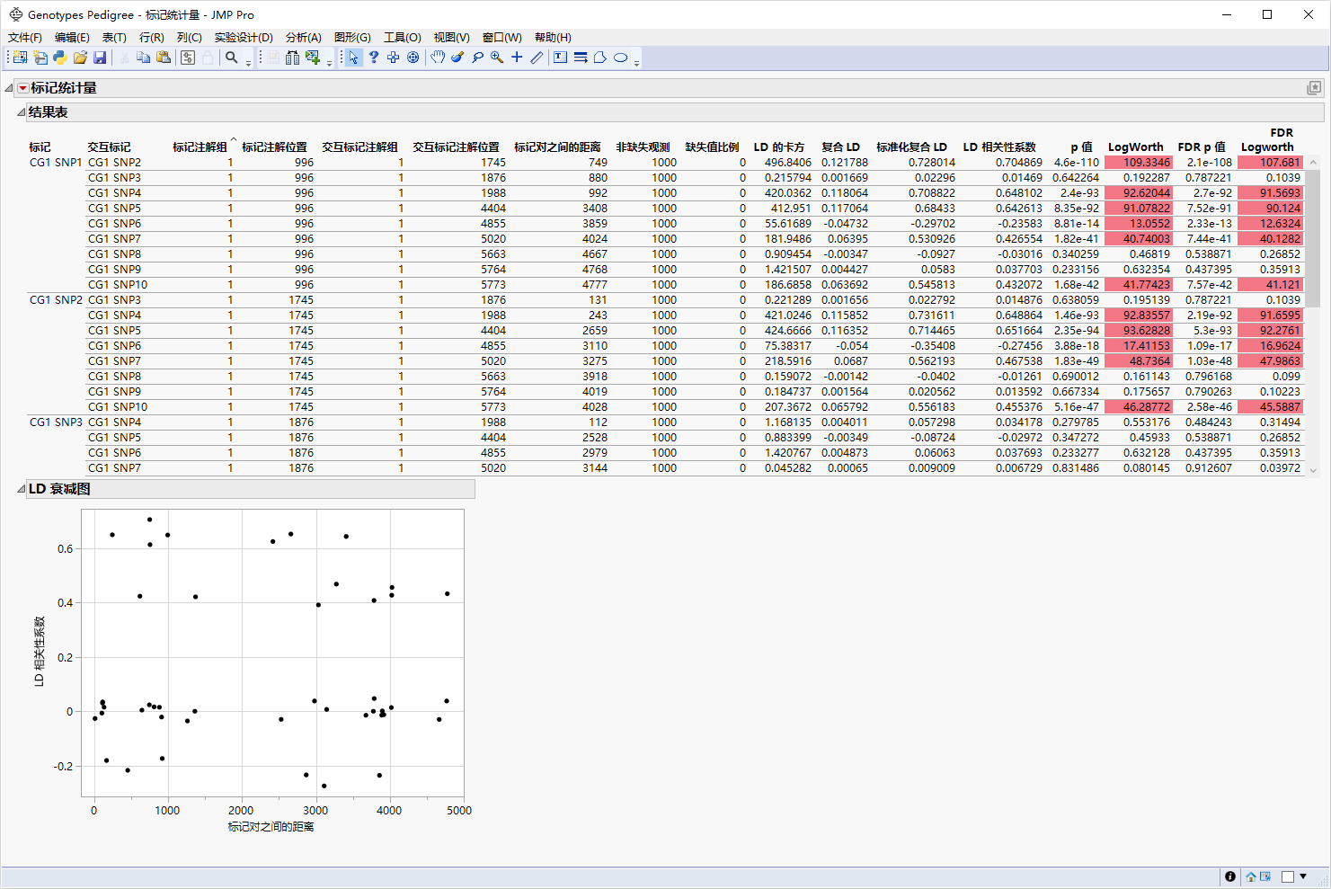This screenshot has height=889, width=1331.
Task: Choose the Magnifier zoom tool
Action: [x=497, y=58]
